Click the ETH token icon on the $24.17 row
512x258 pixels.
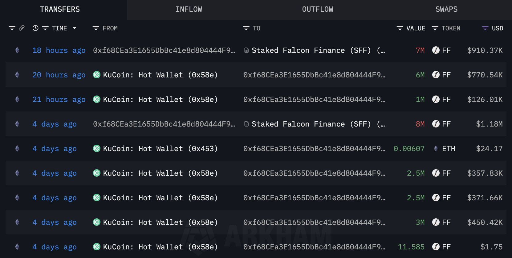[x=436, y=148]
